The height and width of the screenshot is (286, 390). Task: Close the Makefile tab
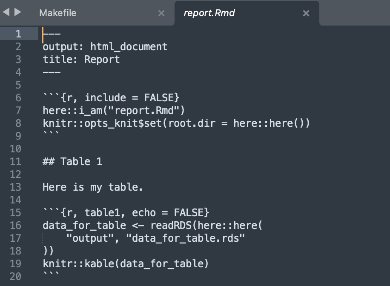[x=161, y=13]
